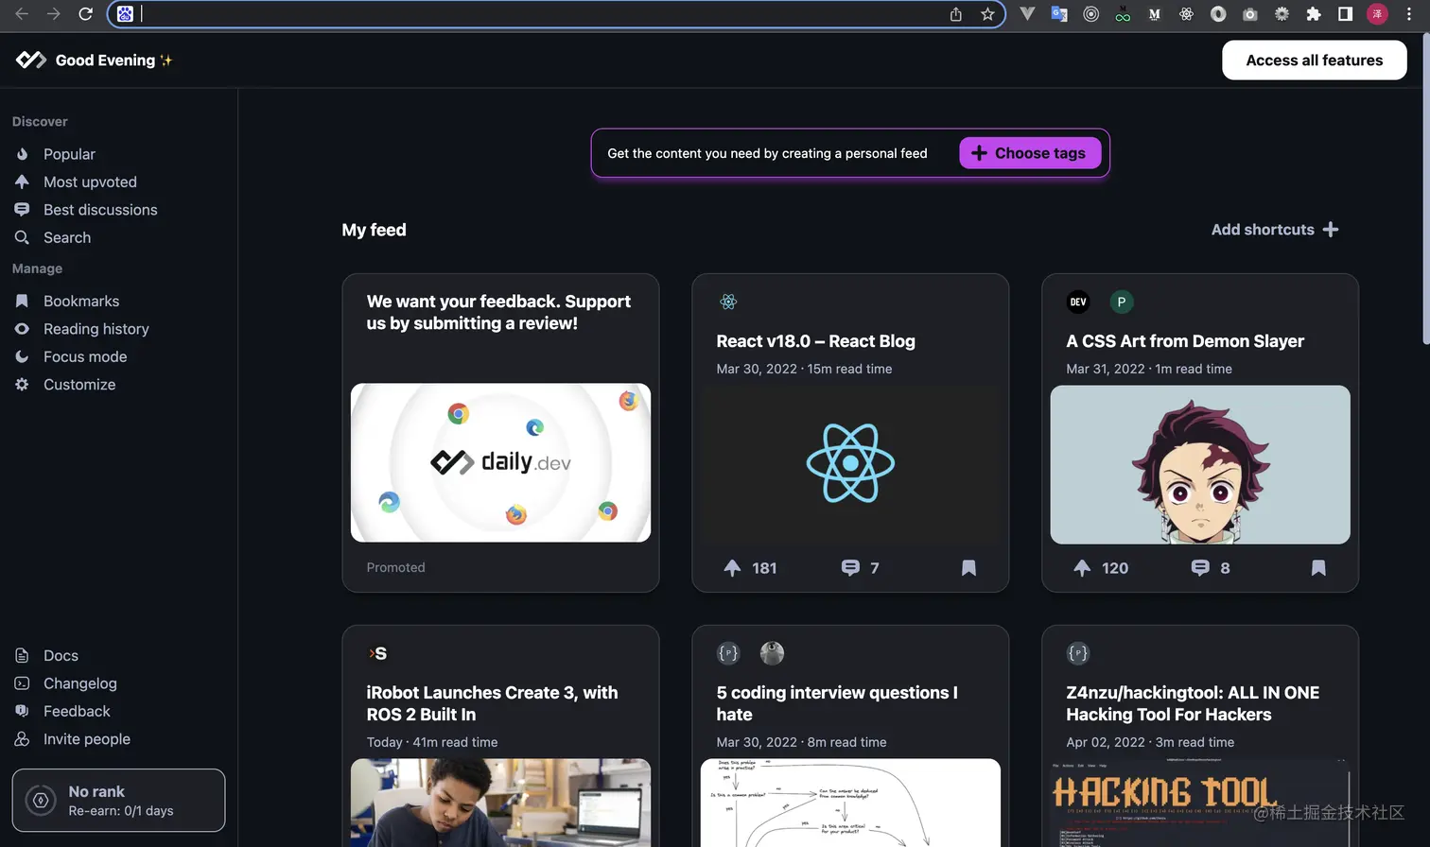
Task: Open Demon Slayer character thumbnail
Action: (x=1200, y=464)
